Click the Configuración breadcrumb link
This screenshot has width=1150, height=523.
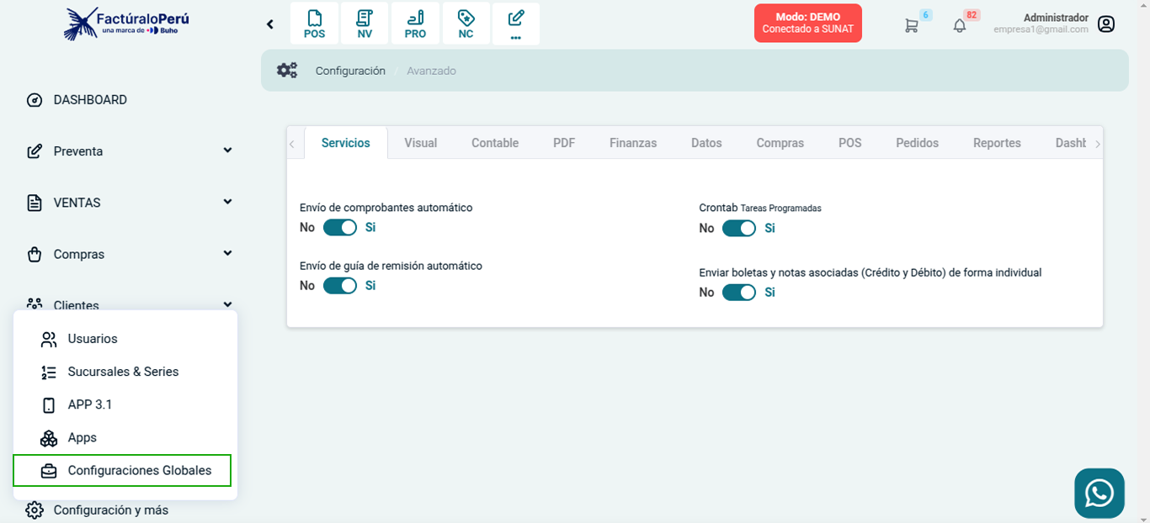350,71
